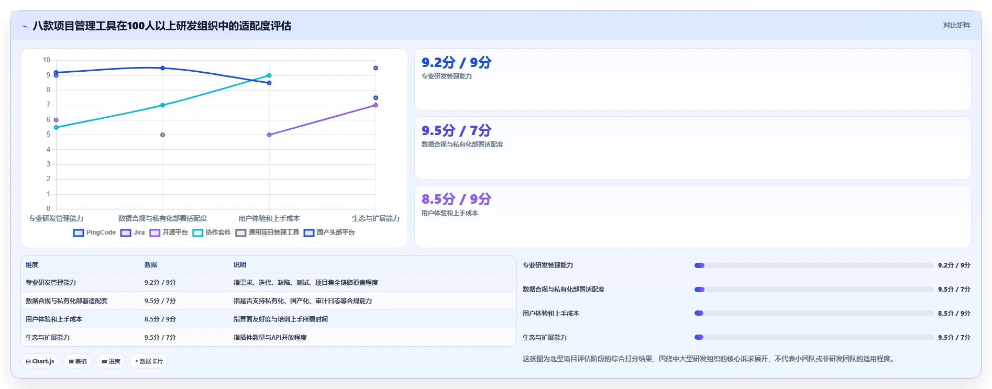The width and height of the screenshot is (992, 389).
Task: Click the 9.2分 / 9分 data card
Action: tap(692, 80)
